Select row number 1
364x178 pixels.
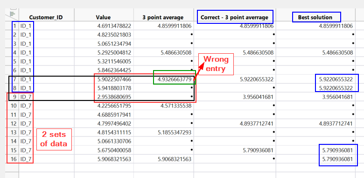14,26
